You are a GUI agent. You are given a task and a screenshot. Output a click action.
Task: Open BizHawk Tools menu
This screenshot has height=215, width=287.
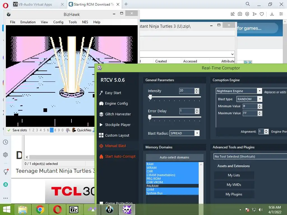click(x=73, y=22)
